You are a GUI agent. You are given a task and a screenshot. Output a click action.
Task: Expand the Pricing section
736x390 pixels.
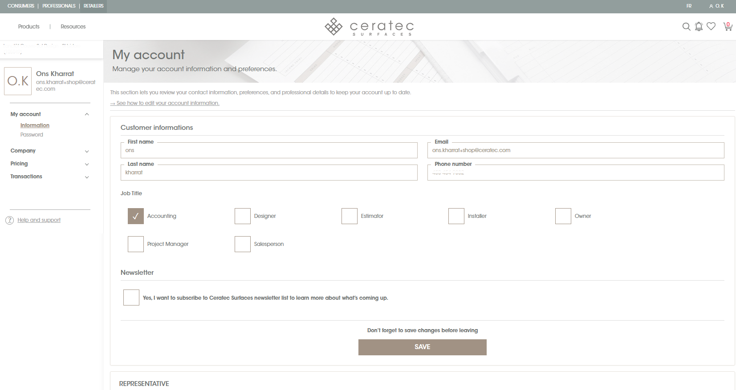coord(87,164)
